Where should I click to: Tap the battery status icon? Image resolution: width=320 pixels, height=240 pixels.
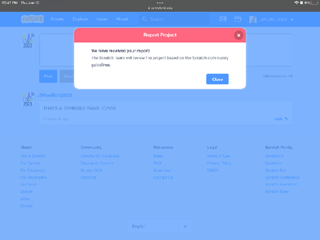(315, 3)
